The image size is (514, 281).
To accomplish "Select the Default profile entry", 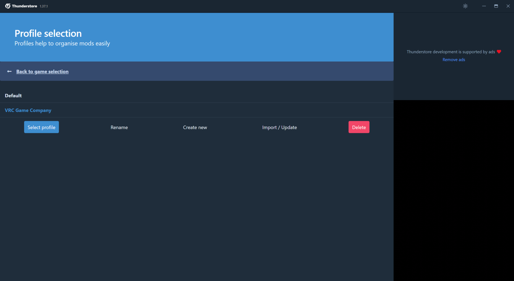I will click(x=13, y=95).
